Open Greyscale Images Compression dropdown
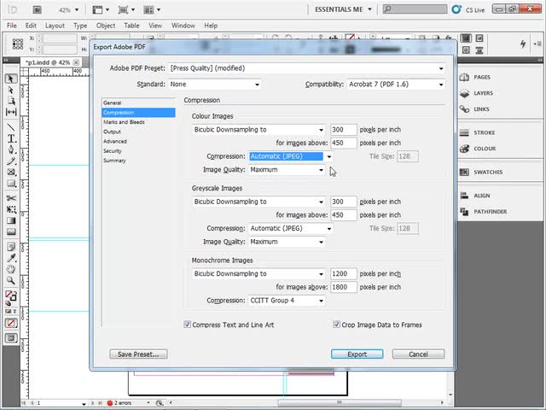 pos(291,228)
